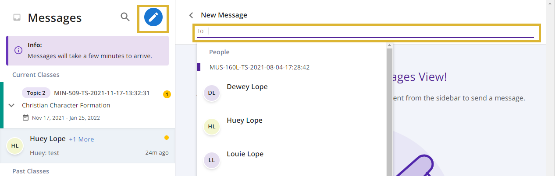Click the recipient dropdown scrollbar thumb
This screenshot has height=176, width=555.
coord(389,111)
